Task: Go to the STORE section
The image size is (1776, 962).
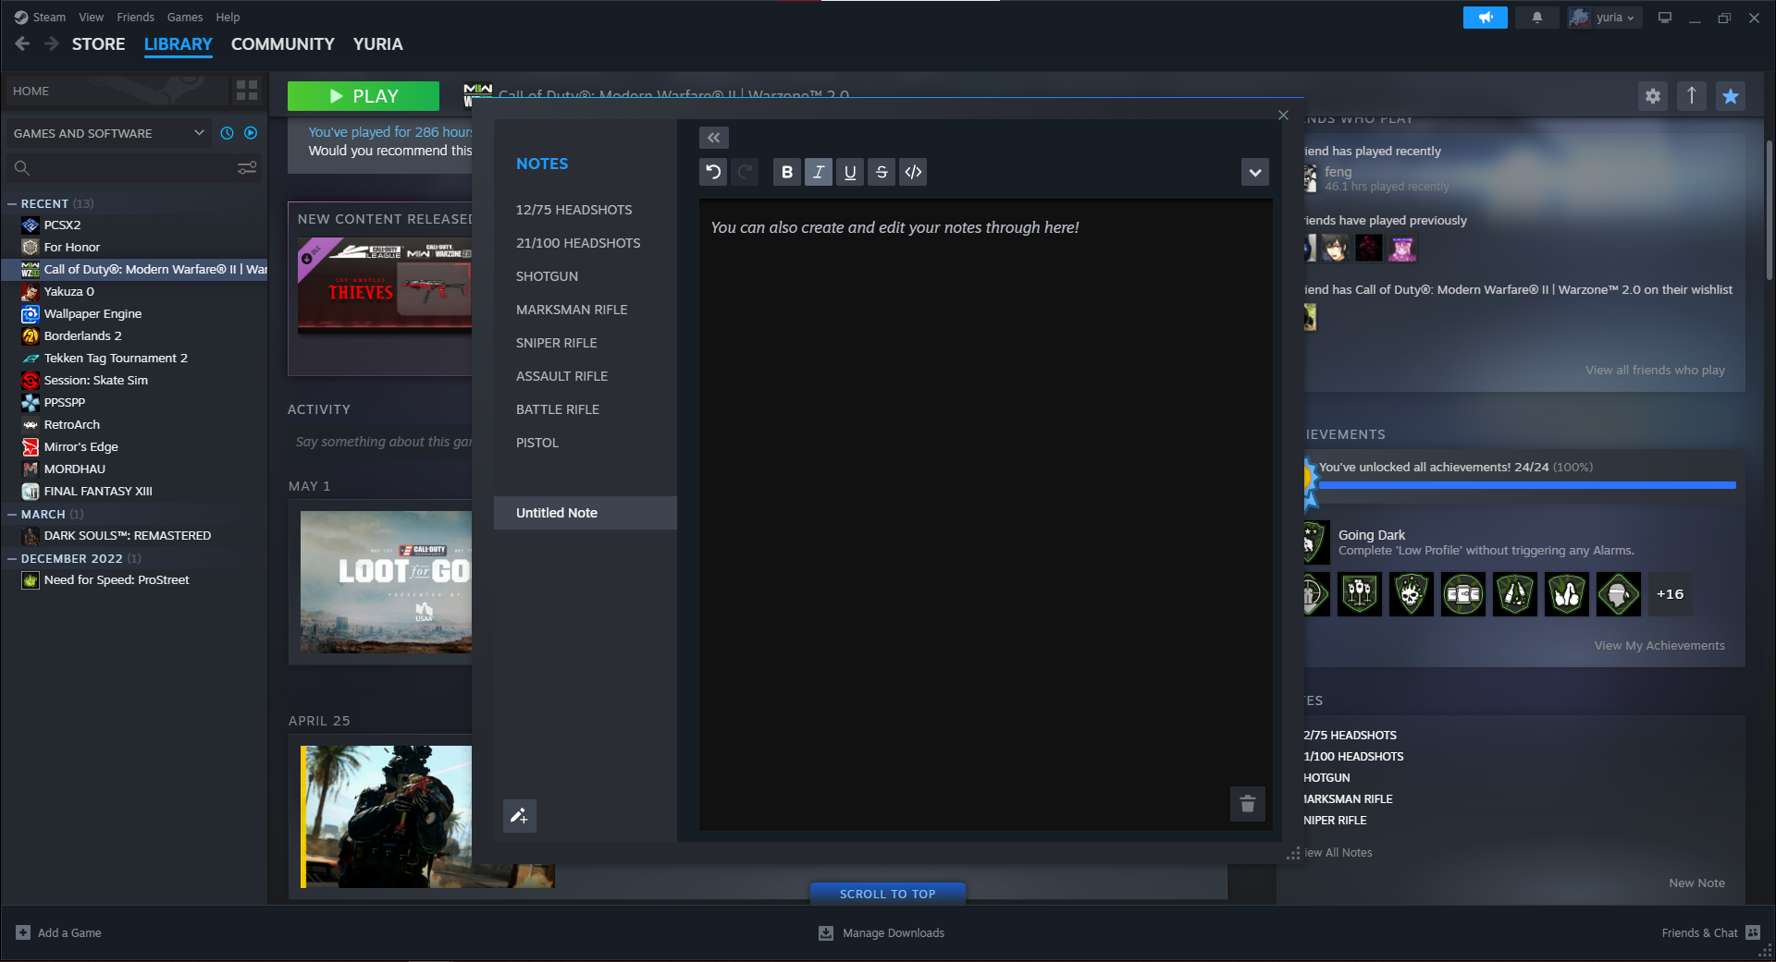Action: point(99,44)
